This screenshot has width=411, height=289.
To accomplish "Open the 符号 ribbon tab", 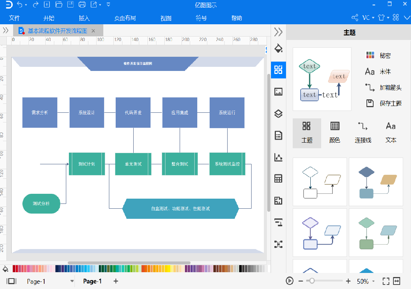I will click(x=201, y=18).
